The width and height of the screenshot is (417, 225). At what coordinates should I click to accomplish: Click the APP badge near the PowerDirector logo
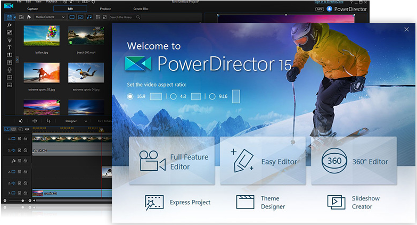click(x=320, y=9)
